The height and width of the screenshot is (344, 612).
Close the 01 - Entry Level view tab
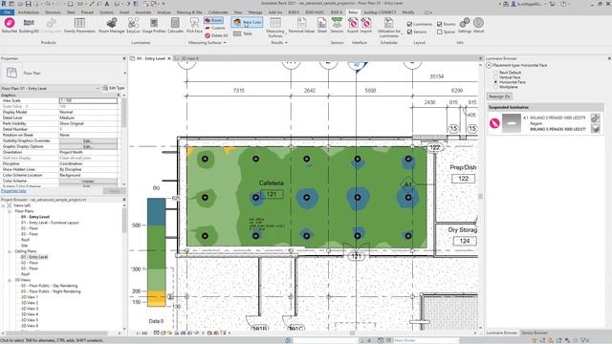click(x=169, y=58)
